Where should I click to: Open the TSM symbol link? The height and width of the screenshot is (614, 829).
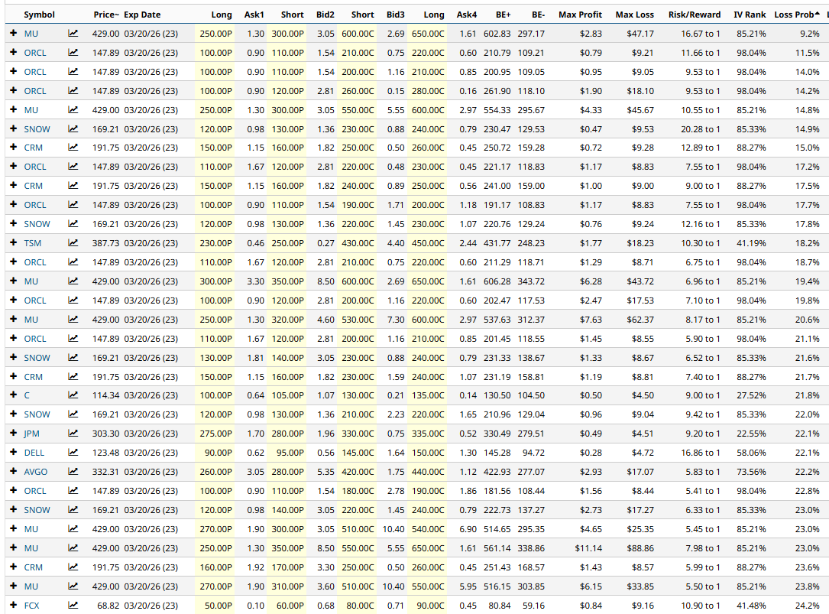coord(32,243)
